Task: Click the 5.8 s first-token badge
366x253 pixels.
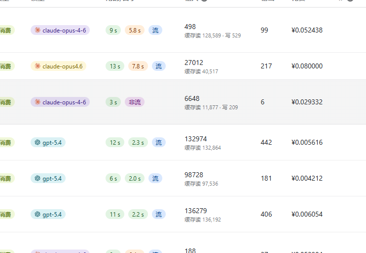Action: (135, 31)
